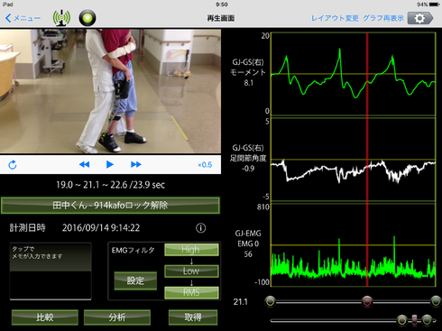Toggle the Low EMG filter

tap(191, 271)
